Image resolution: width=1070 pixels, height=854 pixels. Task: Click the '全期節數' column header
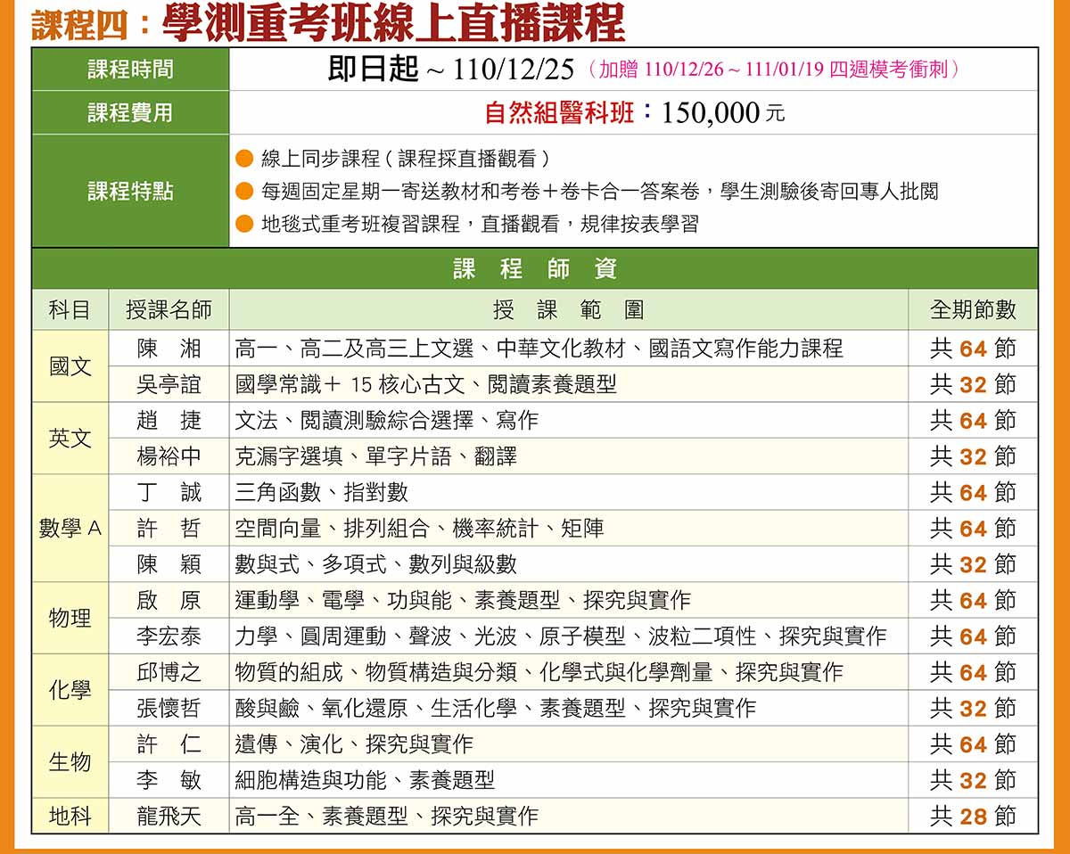pos(973,310)
